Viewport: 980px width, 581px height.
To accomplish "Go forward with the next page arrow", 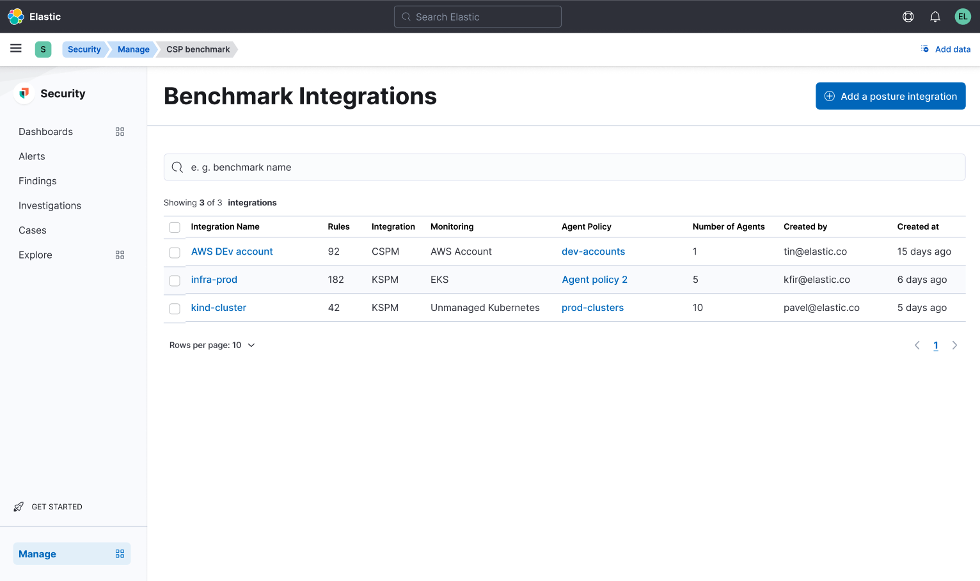I will click(954, 345).
